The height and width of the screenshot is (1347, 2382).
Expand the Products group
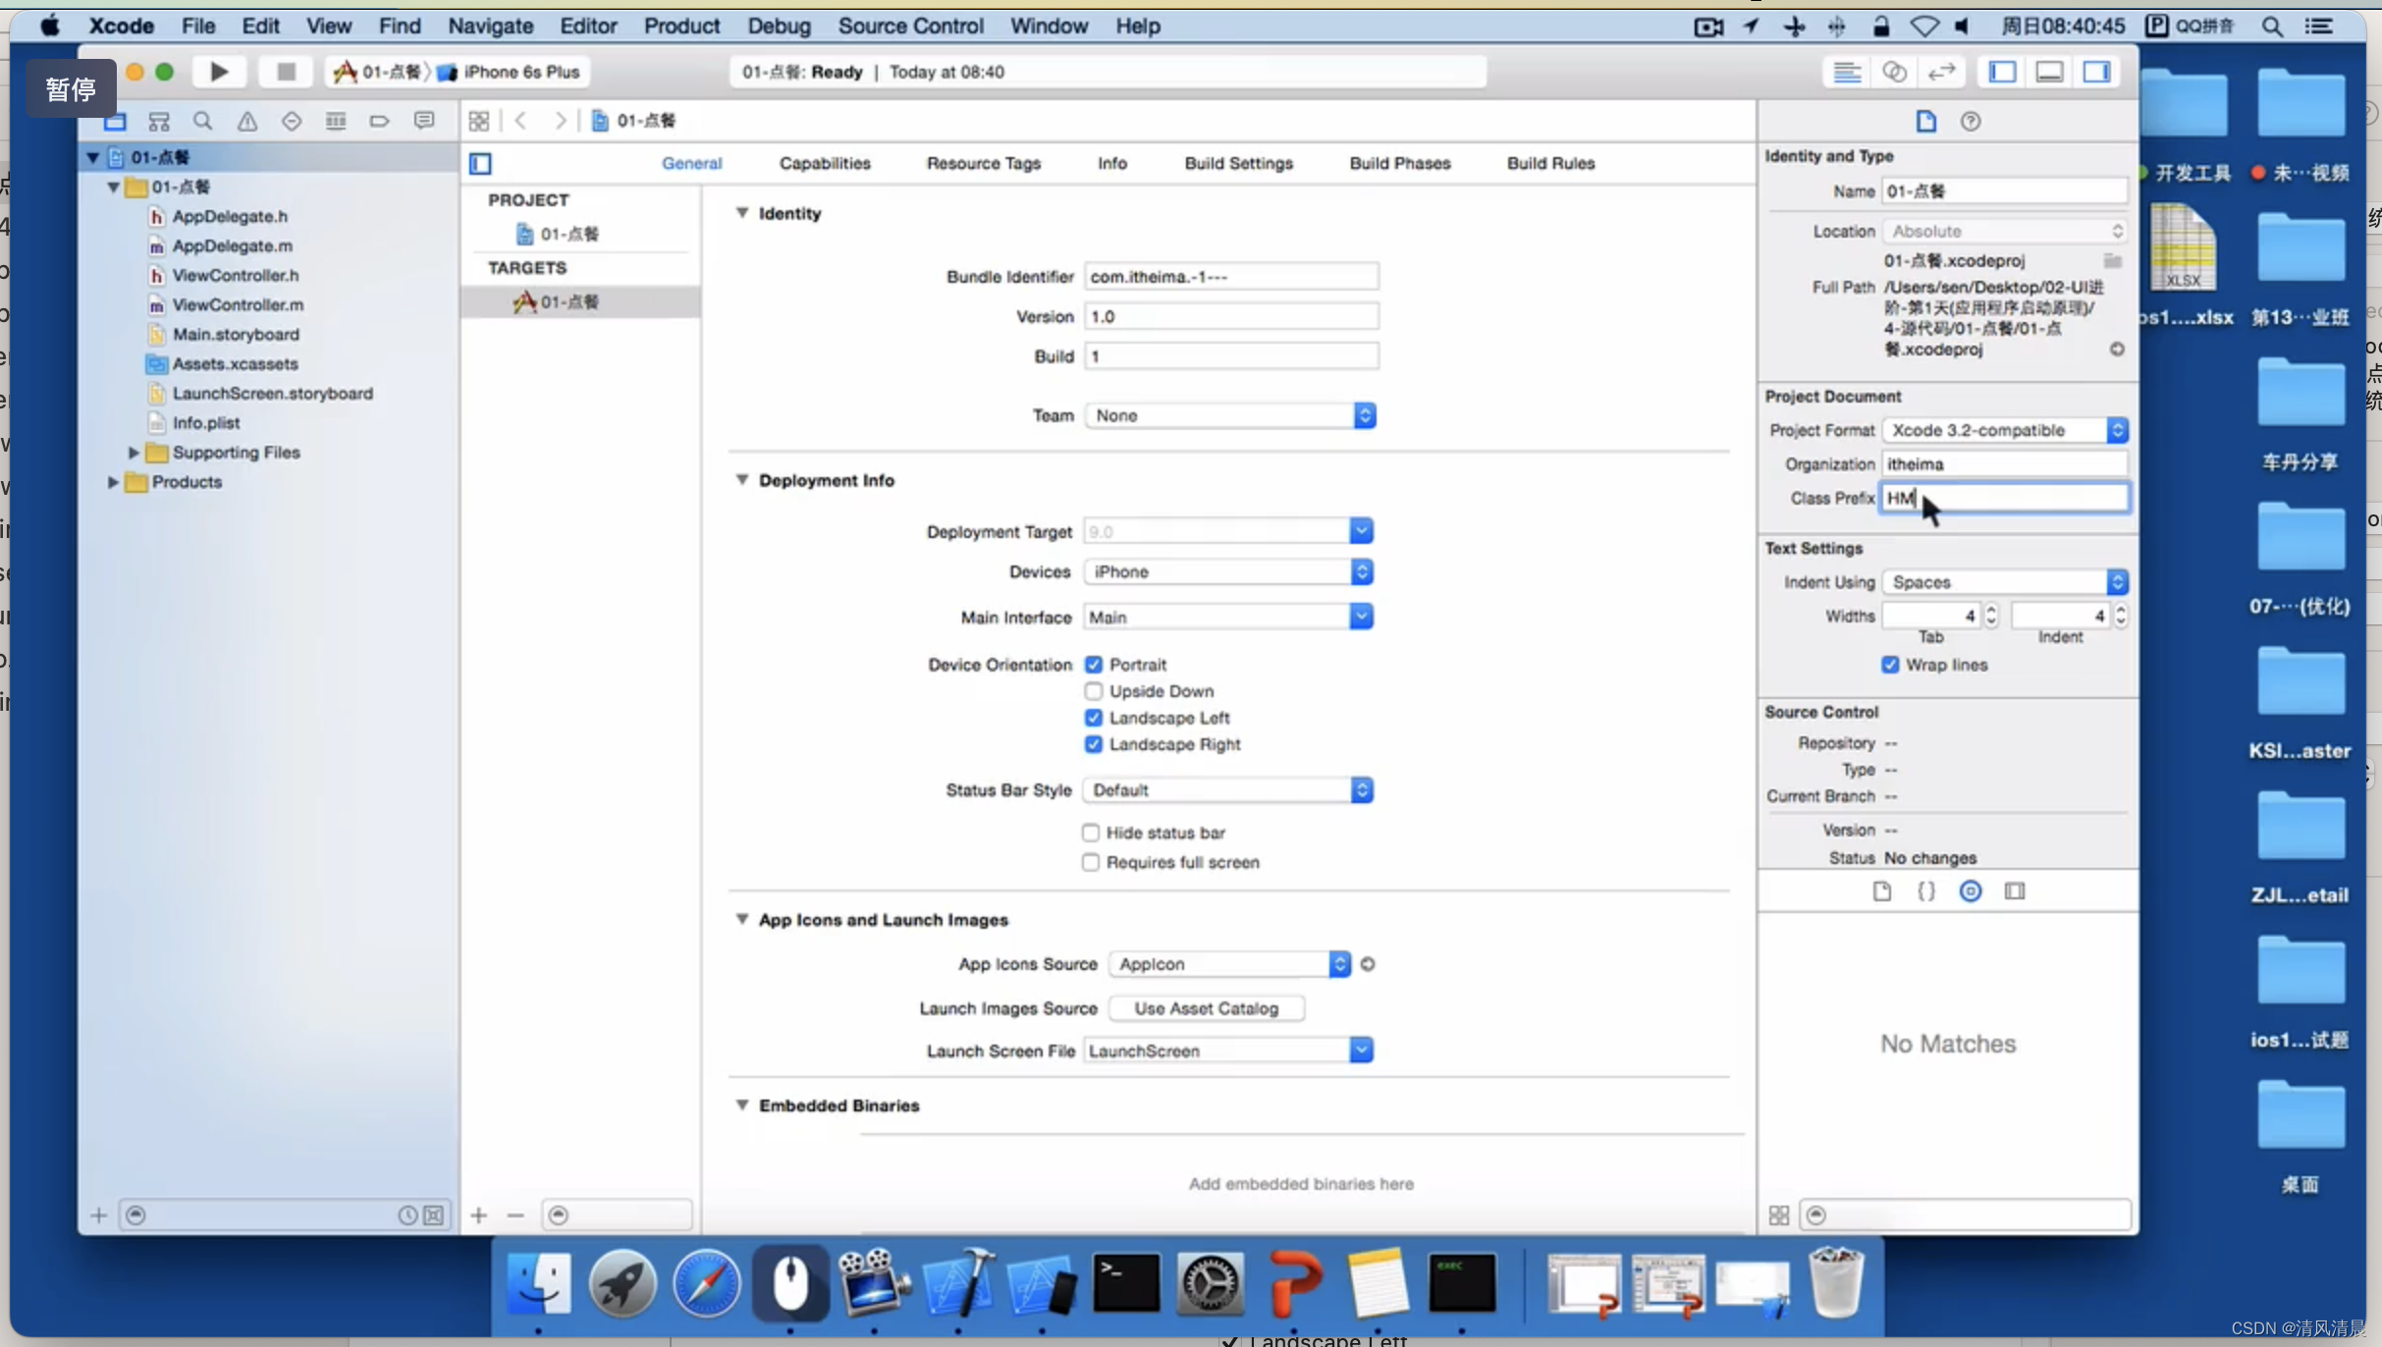click(x=113, y=482)
